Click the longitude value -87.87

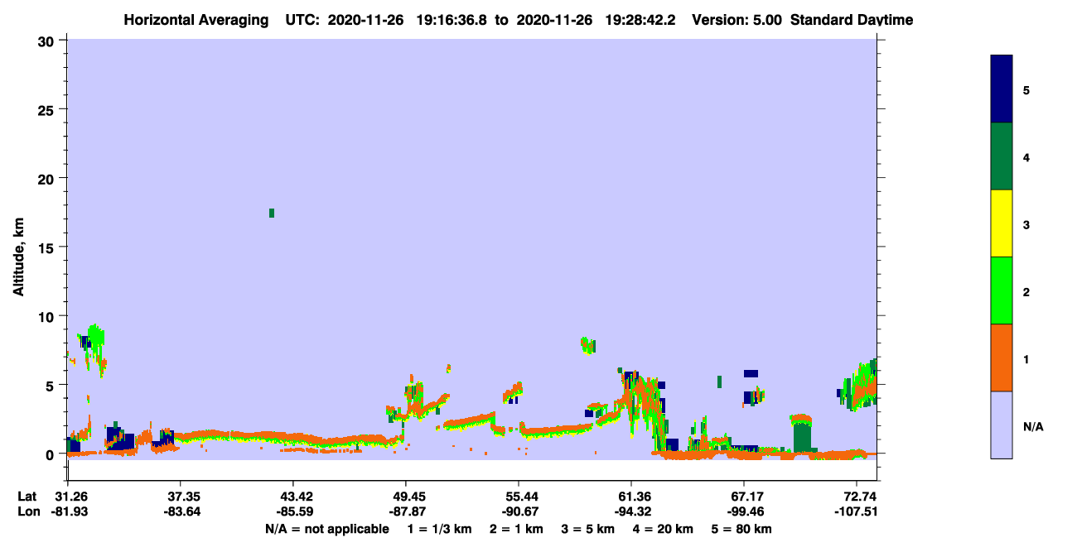tap(406, 511)
